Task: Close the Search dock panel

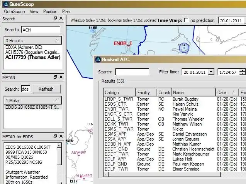Action: [61, 18]
